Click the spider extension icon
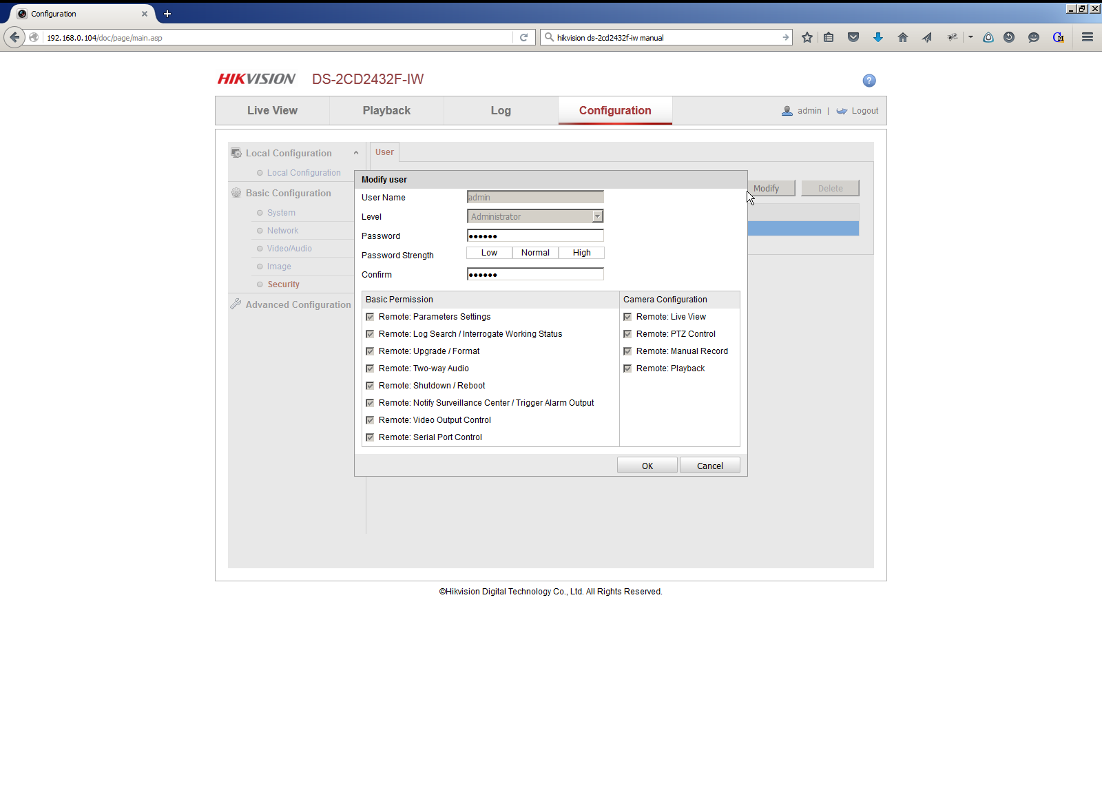 click(952, 37)
